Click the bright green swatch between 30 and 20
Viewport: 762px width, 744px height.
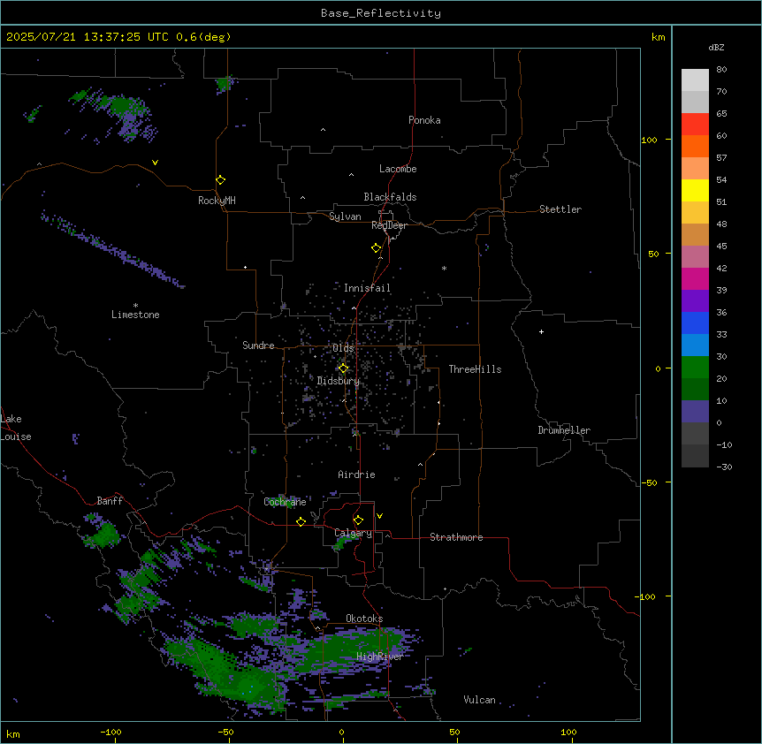coord(695,368)
